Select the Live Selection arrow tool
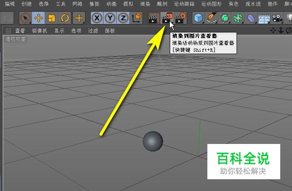 (25, 18)
